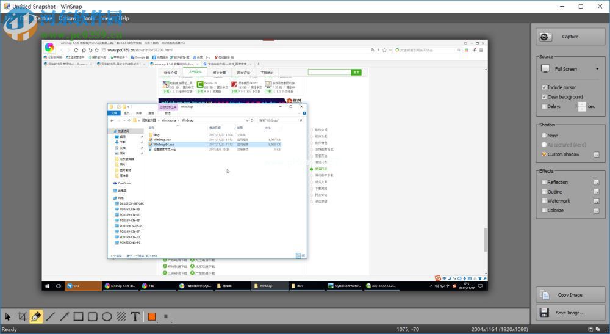Open the Options menu
The width and height of the screenshot is (610, 334).
tap(67, 18)
